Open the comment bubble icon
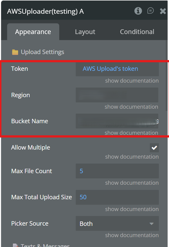Image resolution: width=169 pixels, height=247 pixels. pyautogui.click(x=150, y=11)
